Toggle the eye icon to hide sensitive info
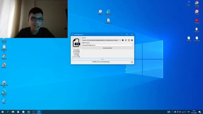The width and height of the screenshot is (203, 114). (x=132, y=40)
